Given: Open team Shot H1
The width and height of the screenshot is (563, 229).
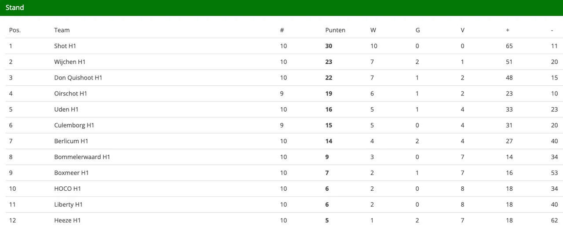Looking at the screenshot, I should 65,46.
